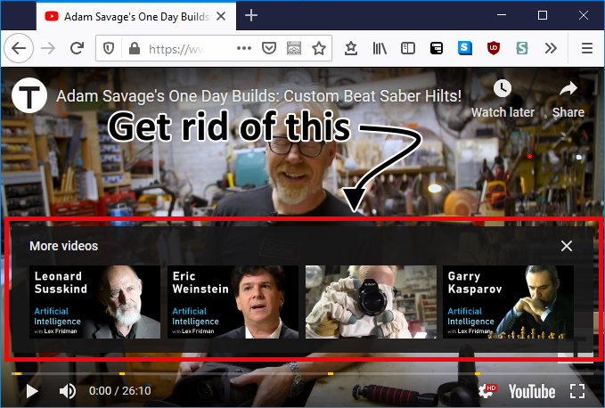Take a screenshot with camera icon
The height and width of the screenshot is (408, 605).
click(294, 48)
